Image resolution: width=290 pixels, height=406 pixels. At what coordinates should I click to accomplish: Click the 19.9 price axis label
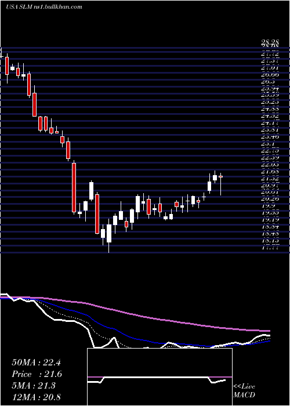(x=268, y=206)
